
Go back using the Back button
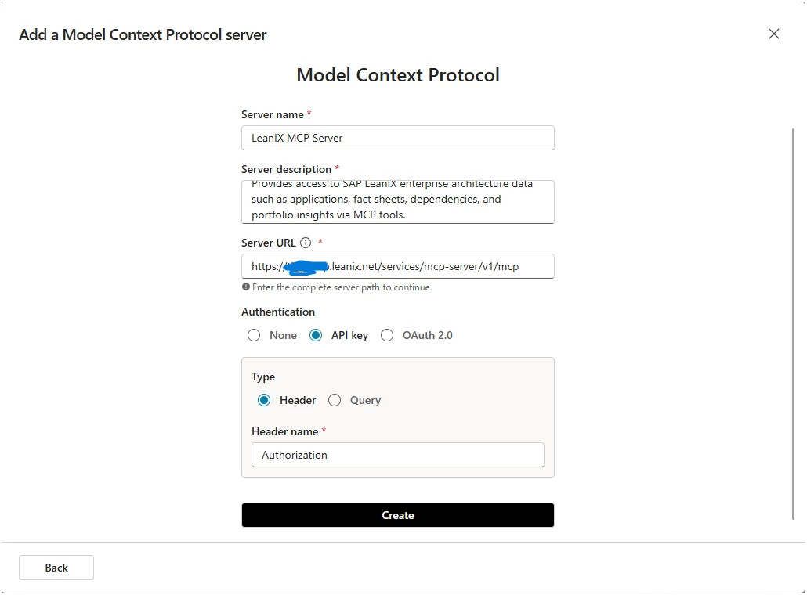pyautogui.click(x=56, y=568)
